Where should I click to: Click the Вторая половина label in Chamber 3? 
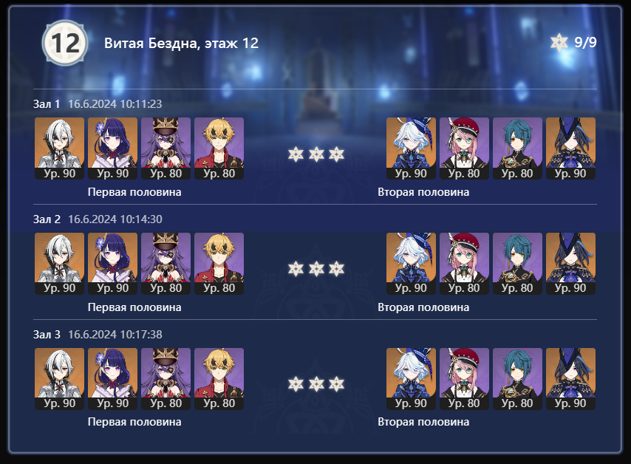(423, 422)
